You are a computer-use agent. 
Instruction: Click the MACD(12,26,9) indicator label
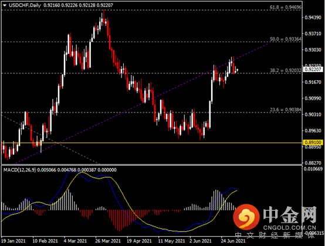tap(20, 170)
